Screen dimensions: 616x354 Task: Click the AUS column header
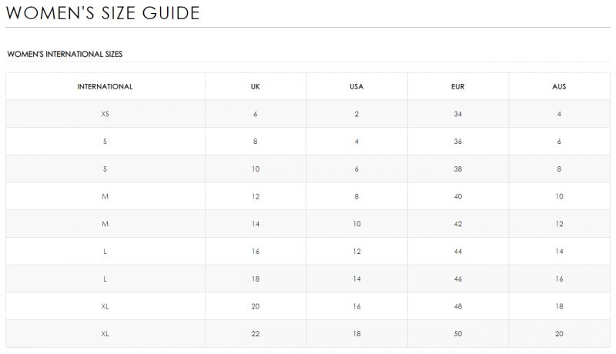click(x=560, y=86)
